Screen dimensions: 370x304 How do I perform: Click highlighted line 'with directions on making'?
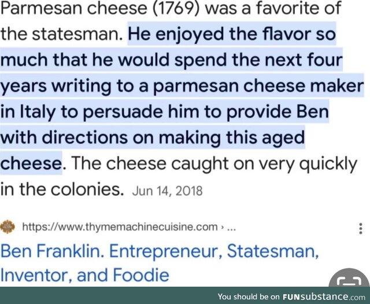pyautogui.click(x=153, y=137)
